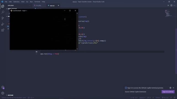
Task: Open the Extensions view
Action: pos(3,30)
